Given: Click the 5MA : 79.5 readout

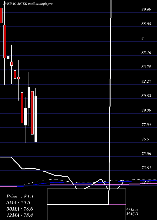Looking at the screenshot, I should coord(18,203).
